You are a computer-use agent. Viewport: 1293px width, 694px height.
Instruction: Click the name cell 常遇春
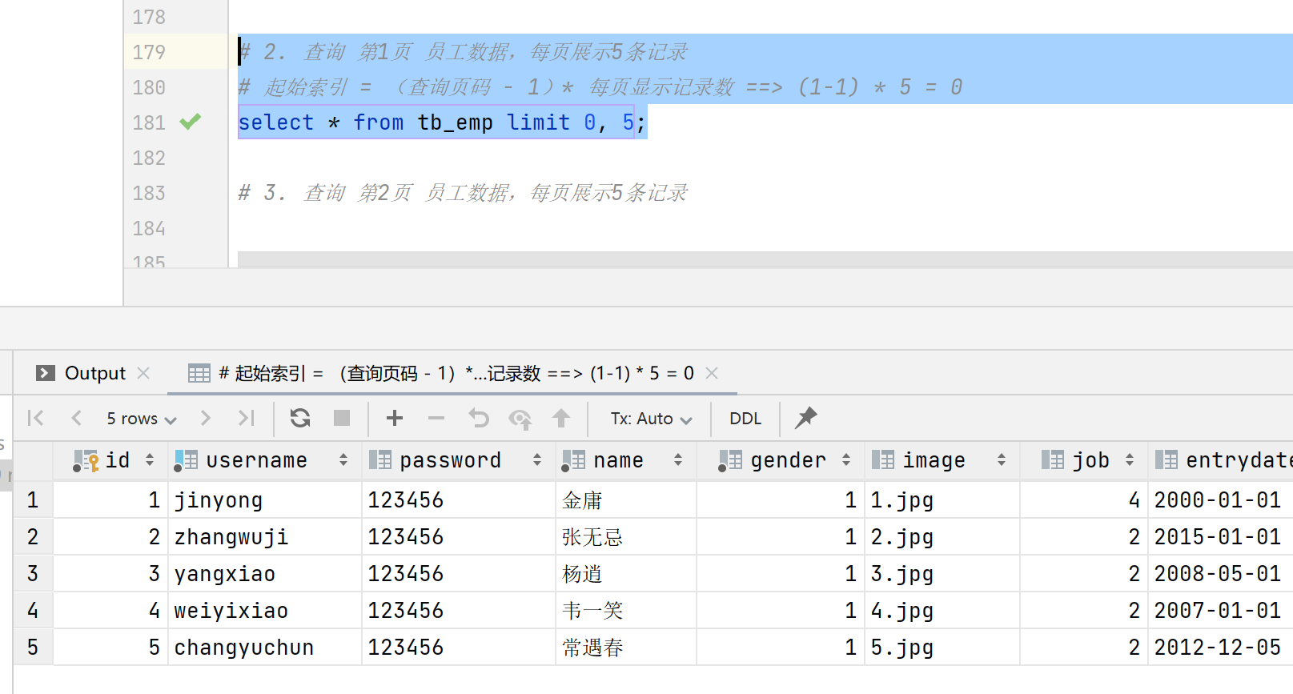[x=626, y=648]
